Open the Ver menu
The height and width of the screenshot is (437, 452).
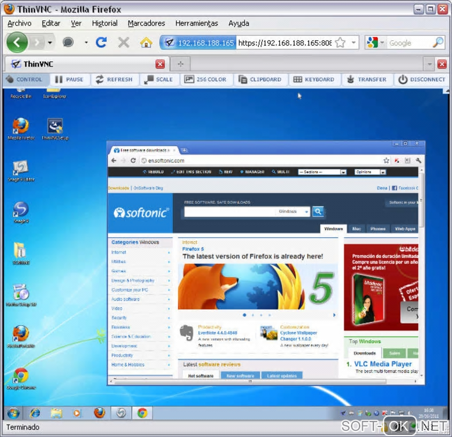[76, 23]
